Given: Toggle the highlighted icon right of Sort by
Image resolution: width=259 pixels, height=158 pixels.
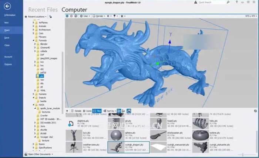Looking at the screenshot, I should coord(119,111).
